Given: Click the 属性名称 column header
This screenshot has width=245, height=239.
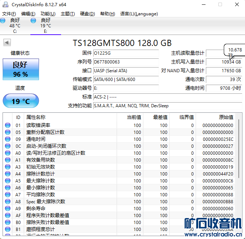Looking at the screenshot, I should pyautogui.click(x=69, y=117).
